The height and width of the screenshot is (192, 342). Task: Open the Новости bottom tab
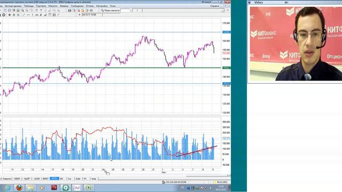pyautogui.click(x=7, y=179)
